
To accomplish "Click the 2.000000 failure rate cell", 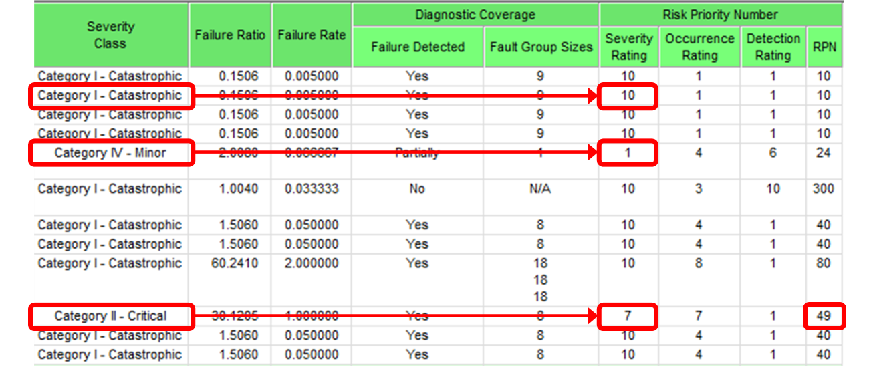I will click(x=312, y=263).
